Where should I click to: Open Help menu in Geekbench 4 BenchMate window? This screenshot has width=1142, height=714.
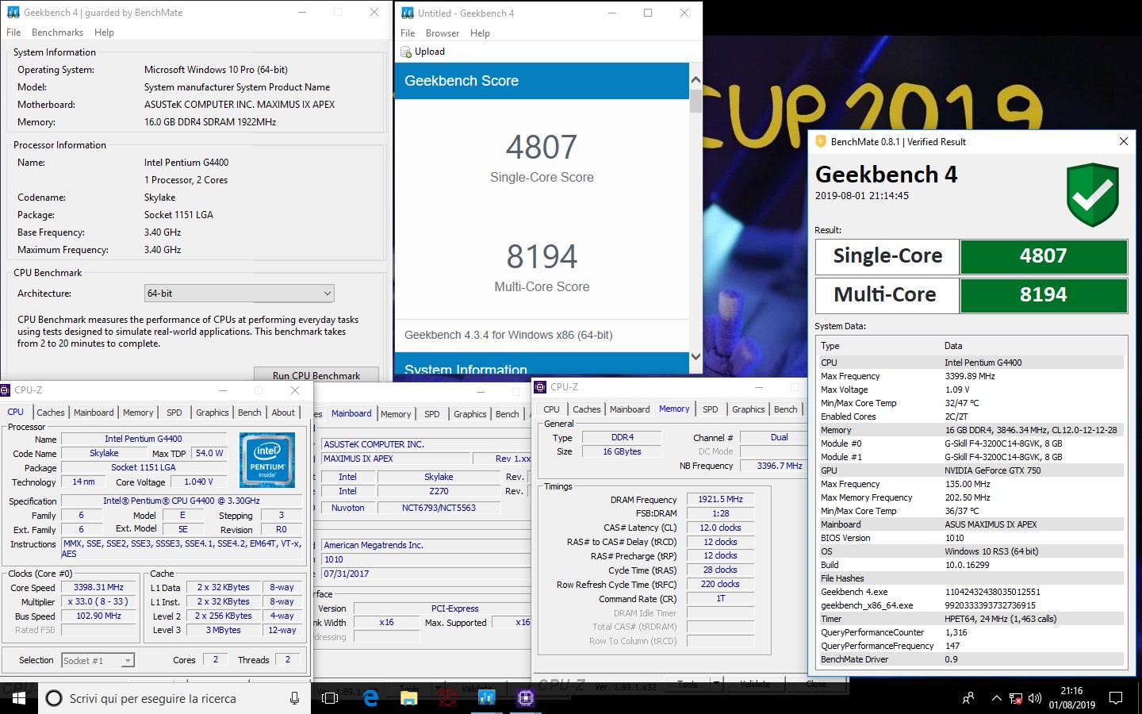(104, 33)
